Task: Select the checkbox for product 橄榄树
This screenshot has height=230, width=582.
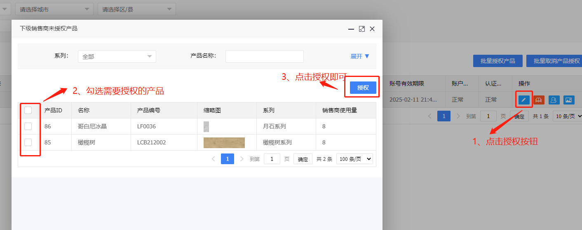Action: click(28, 142)
